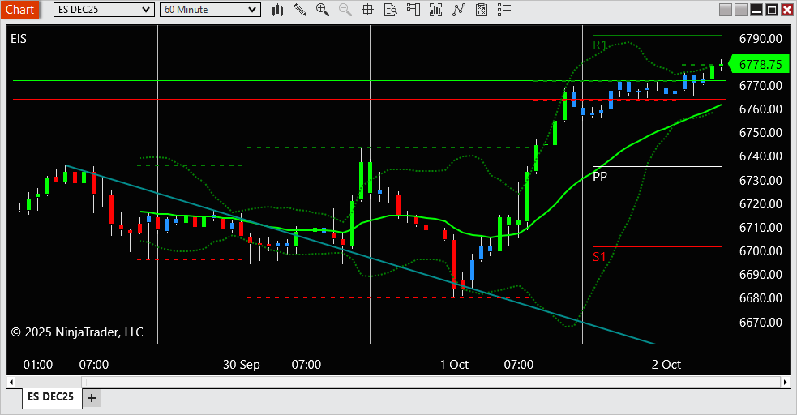The image size is (797, 415).
Task: Click the 6670.00 price axis label
Action: click(x=761, y=322)
